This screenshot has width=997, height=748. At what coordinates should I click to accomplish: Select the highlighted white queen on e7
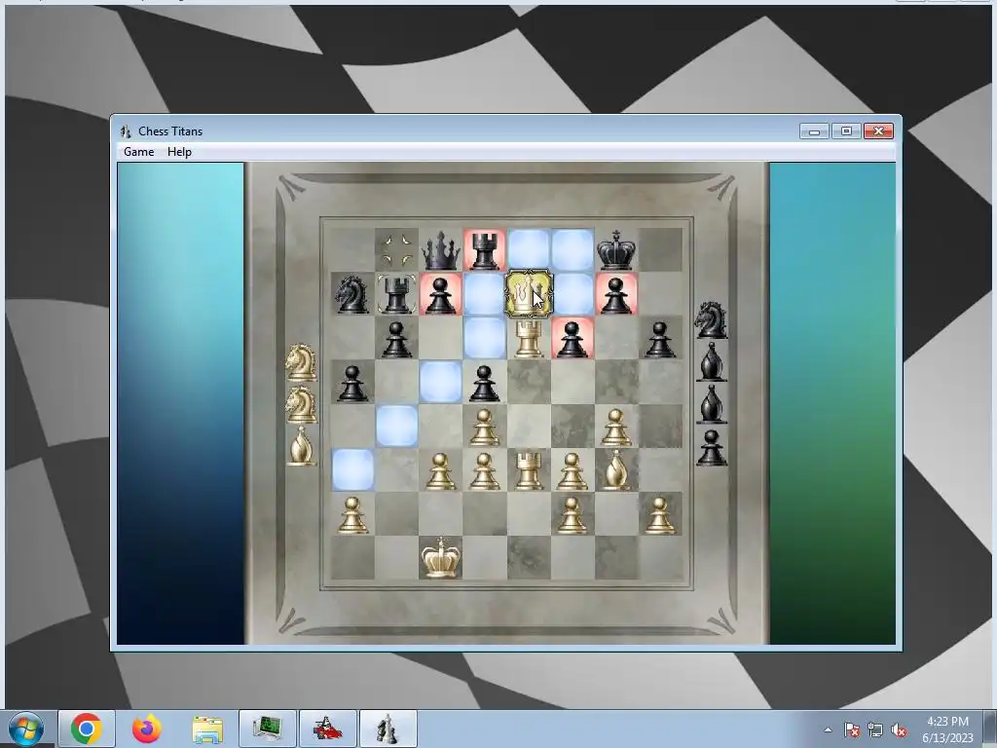click(528, 294)
